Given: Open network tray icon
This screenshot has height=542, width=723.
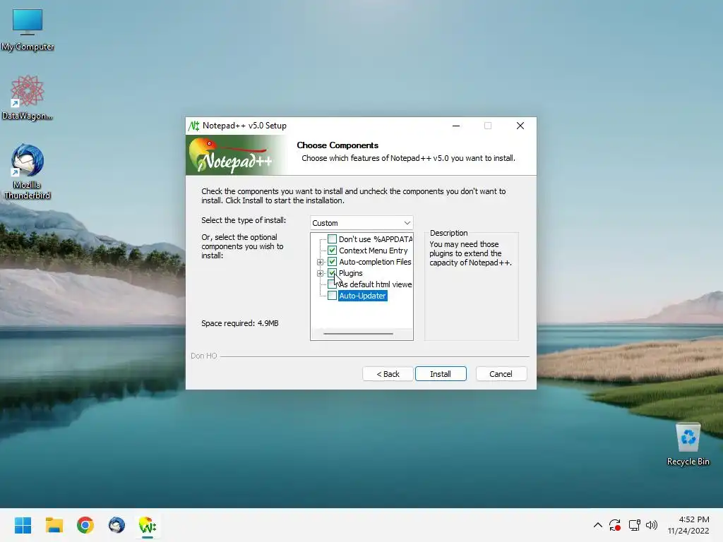Looking at the screenshot, I should pos(635,525).
